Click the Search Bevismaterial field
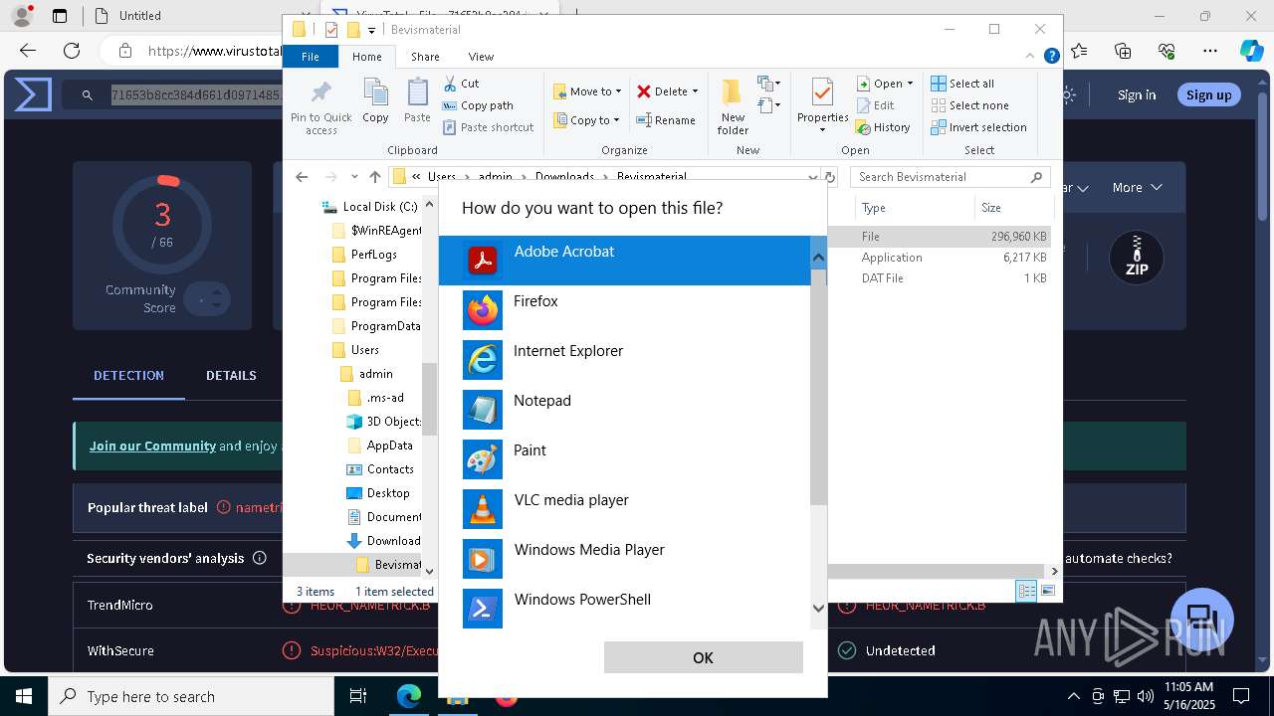 coord(950,177)
